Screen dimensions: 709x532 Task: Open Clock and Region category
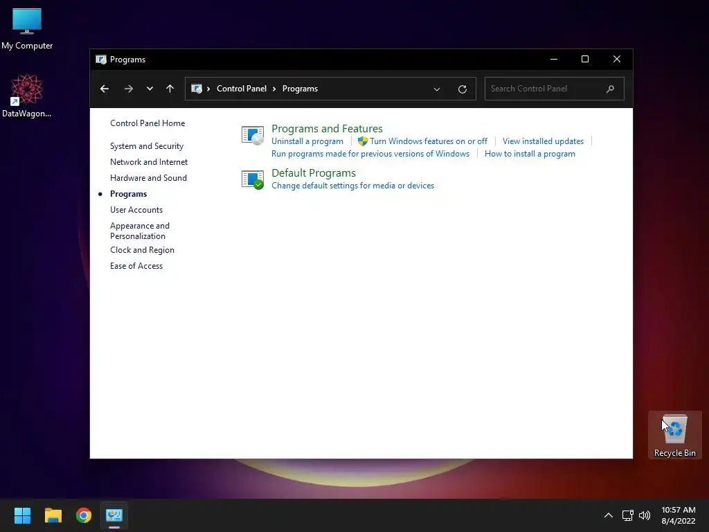tap(142, 249)
